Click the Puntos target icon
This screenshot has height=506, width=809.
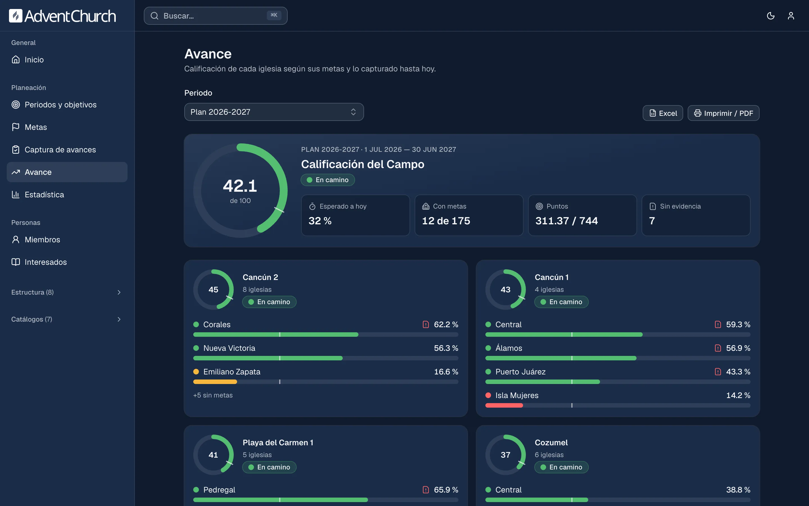pos(539,207)
